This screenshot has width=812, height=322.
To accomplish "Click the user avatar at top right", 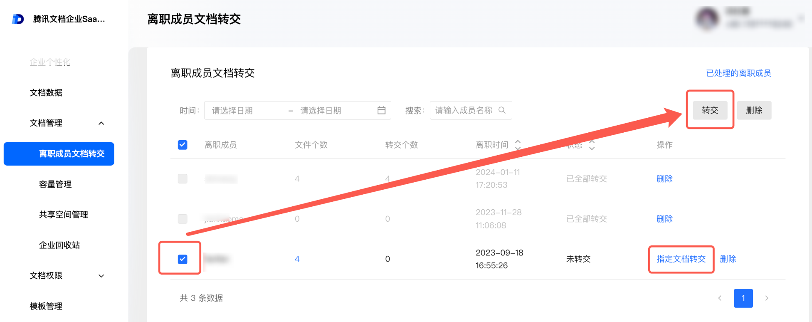I will 707,19.
